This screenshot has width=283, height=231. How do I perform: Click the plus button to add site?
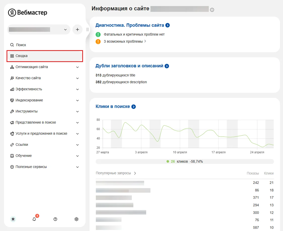coord(77,30)
